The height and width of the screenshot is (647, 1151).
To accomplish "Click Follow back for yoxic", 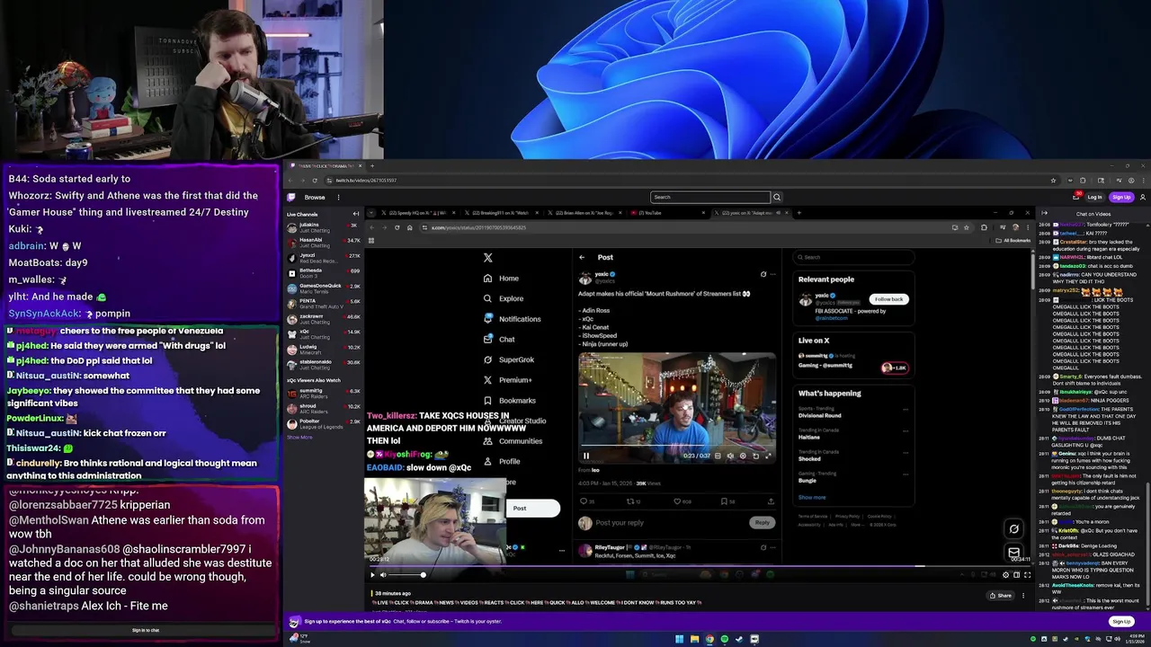I will click(888, 299).
